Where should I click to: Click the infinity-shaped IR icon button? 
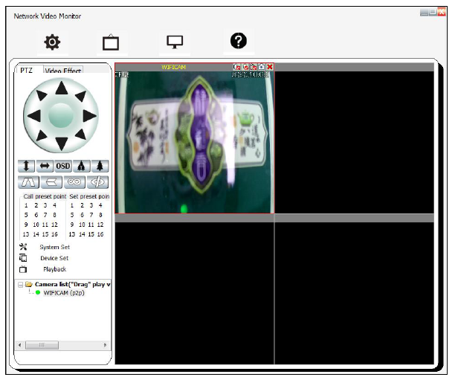pos(74,182)
